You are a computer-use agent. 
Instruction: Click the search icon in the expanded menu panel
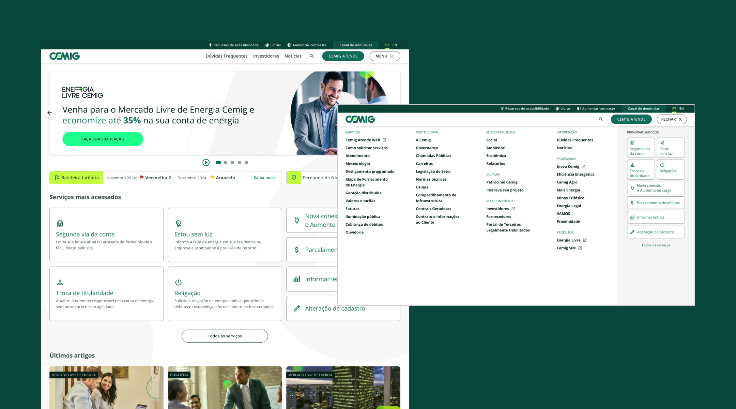(x=601, y=119)
